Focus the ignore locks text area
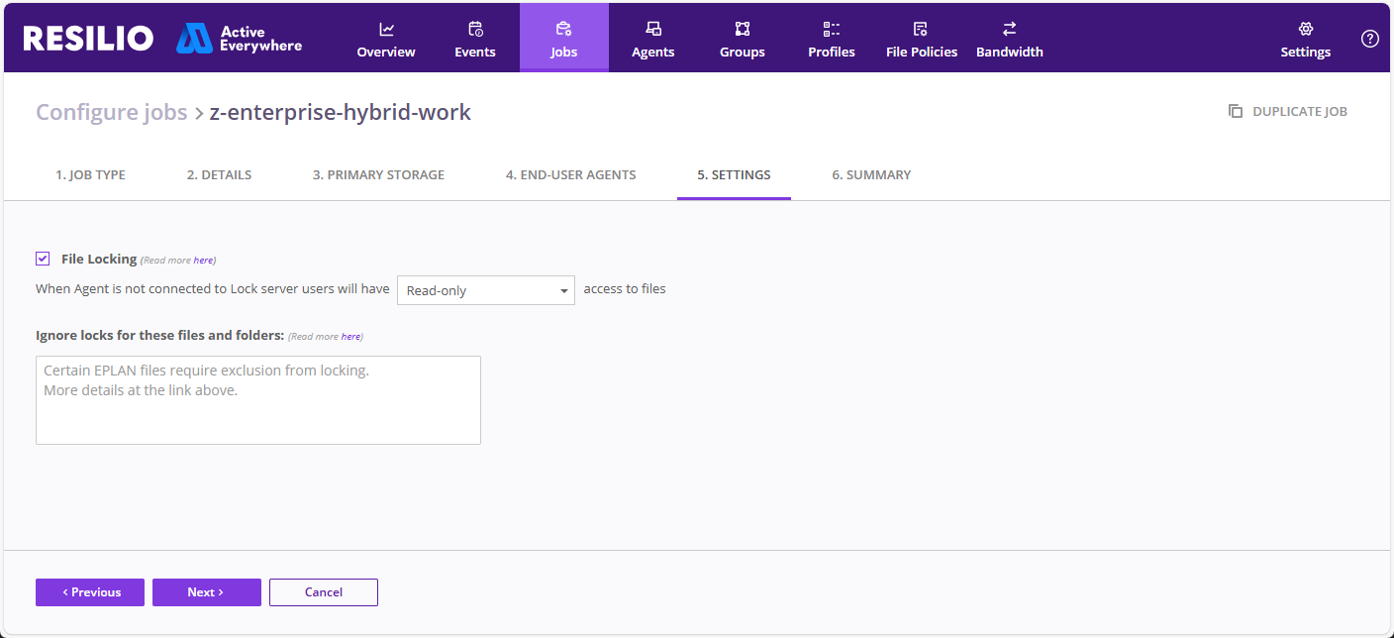The image size is (1394, 638). pyautogui.click(x=258, y=400)
